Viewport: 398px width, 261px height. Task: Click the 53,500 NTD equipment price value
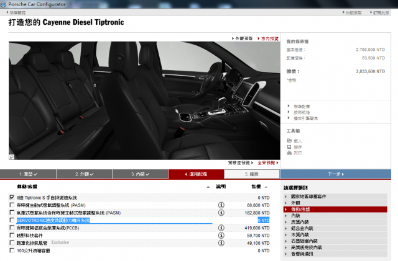pos(373,58)
